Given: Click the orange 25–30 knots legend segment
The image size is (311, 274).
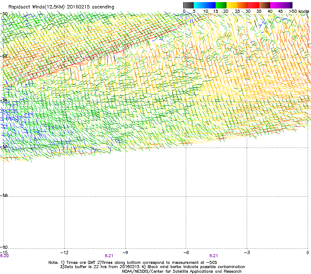Looking at the screenshot, I should [x=243, y=5].
